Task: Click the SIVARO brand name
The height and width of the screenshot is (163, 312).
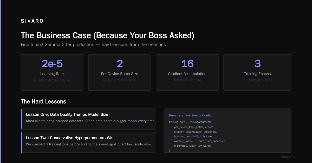Action: click(x=32, y=21)
